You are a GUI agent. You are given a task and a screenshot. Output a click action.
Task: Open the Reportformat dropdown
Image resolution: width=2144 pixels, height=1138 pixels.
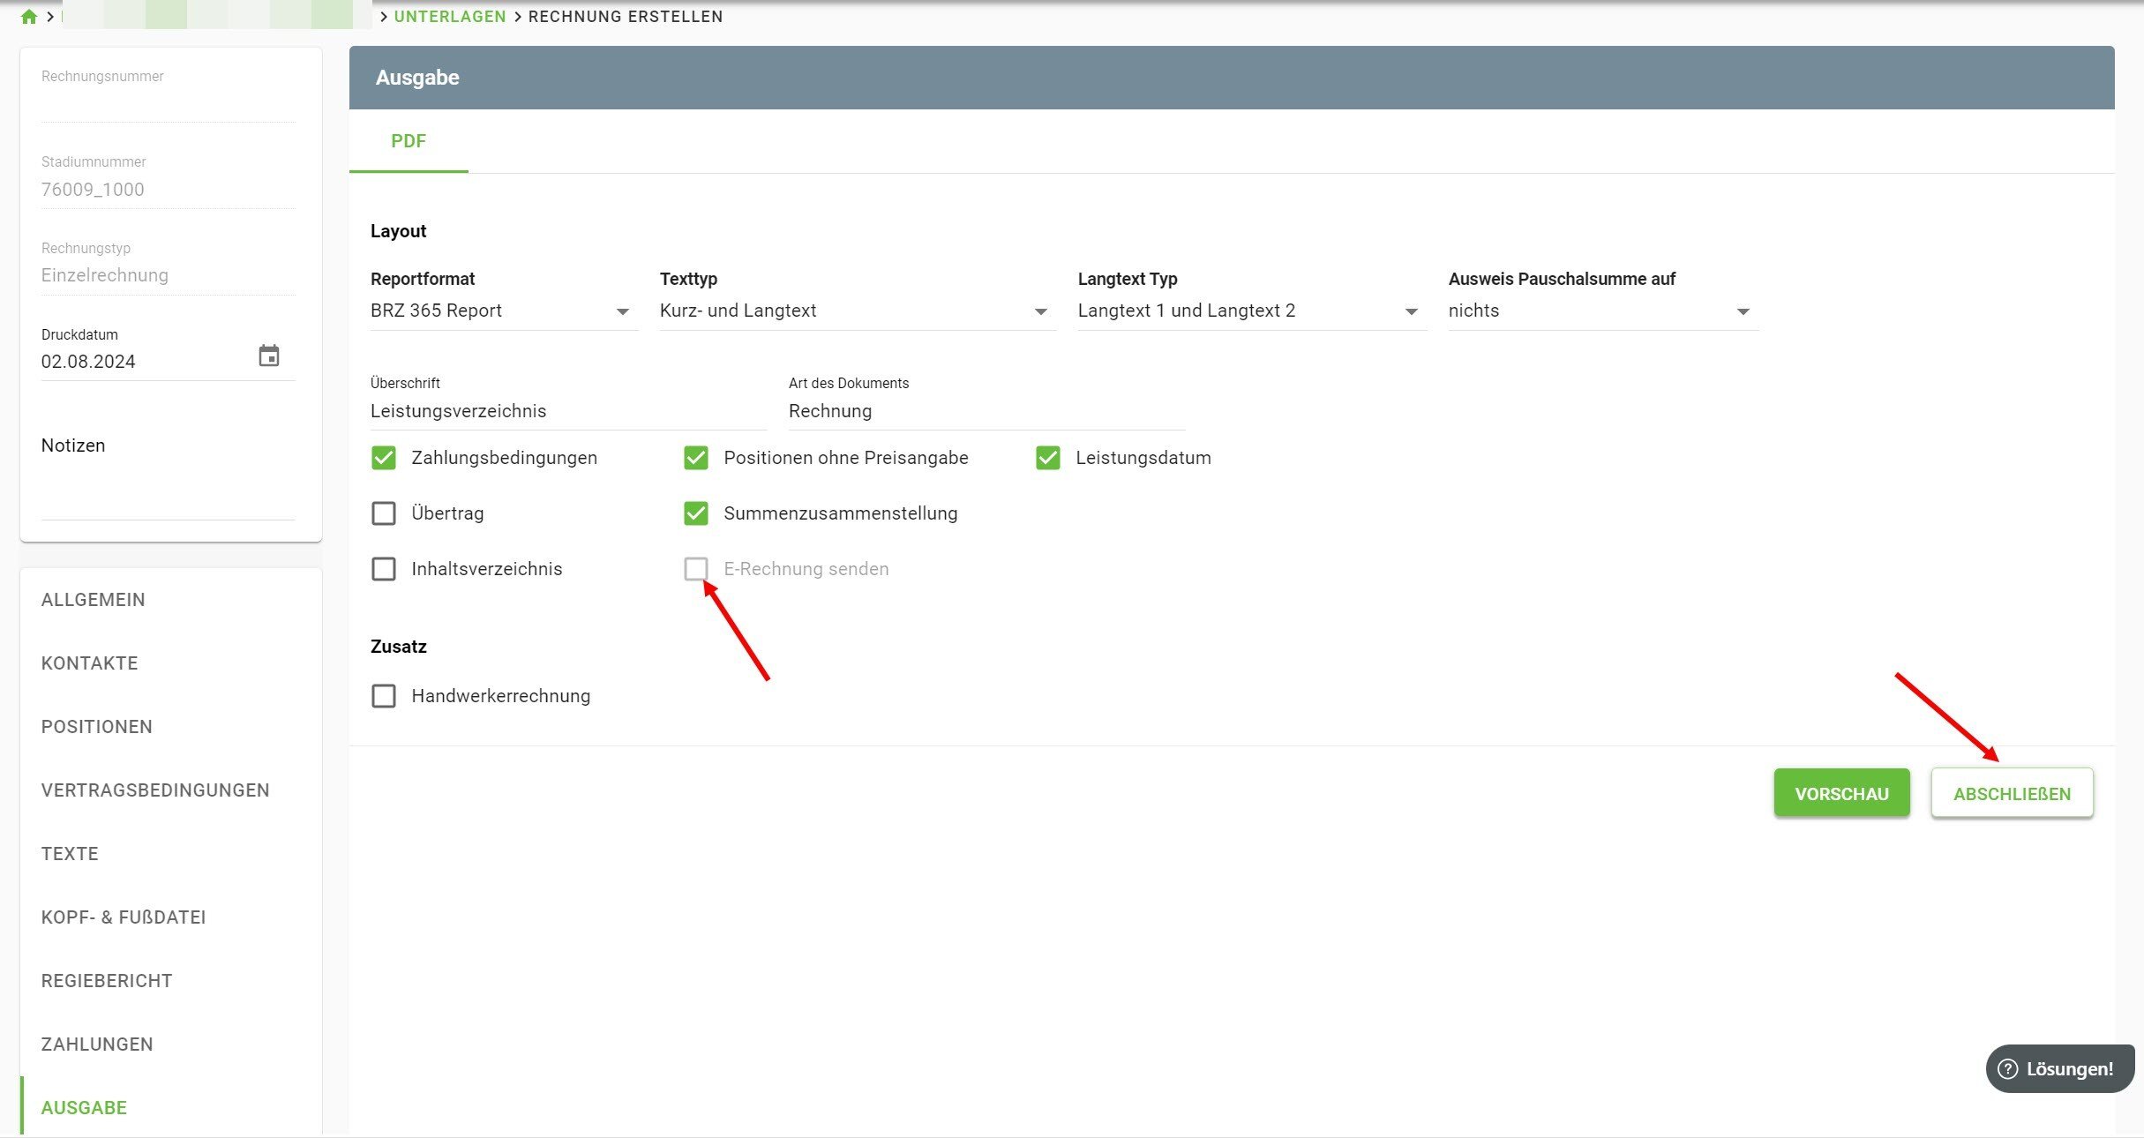click(503, 311)
